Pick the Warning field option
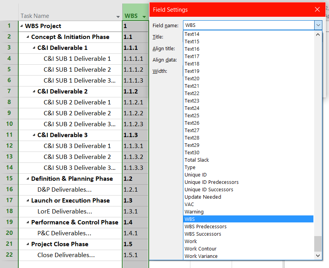Screen dimensions: 329x268 [x=248, y=212]
